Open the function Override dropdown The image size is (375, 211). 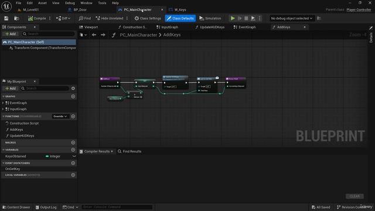[60, 116]
